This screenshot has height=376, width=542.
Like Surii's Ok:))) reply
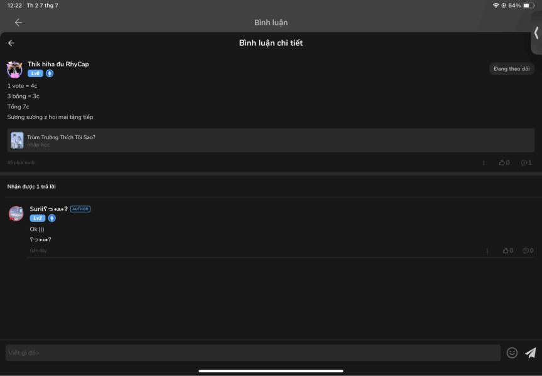[508, 251]
